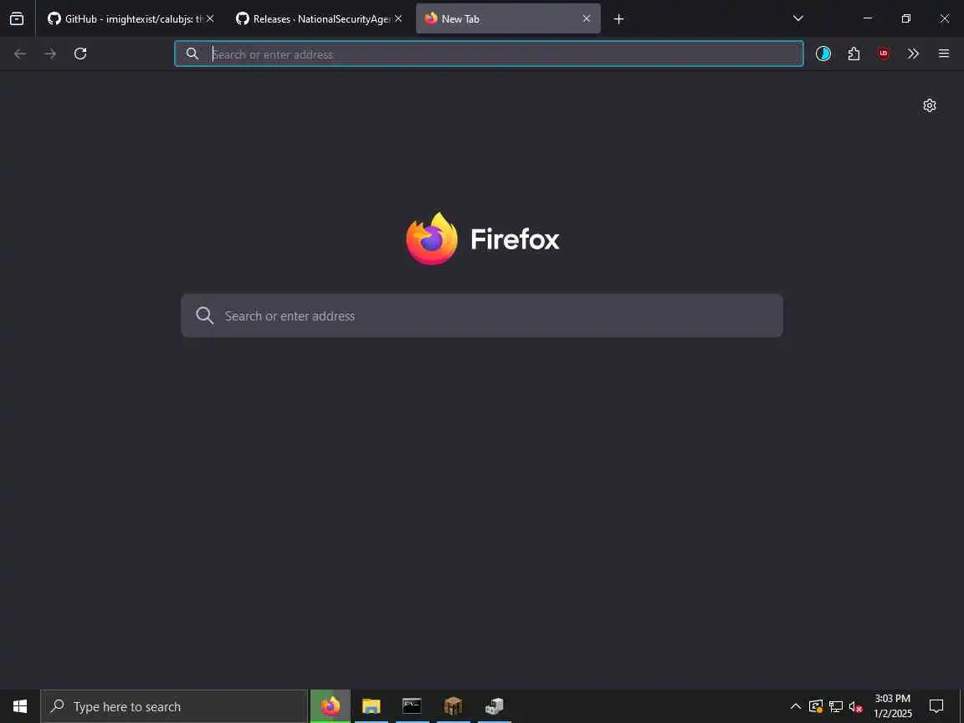Expand the List all tabs dropdown arrow

[x=798, y=18]
